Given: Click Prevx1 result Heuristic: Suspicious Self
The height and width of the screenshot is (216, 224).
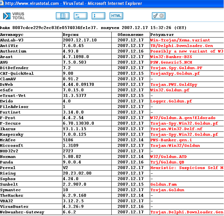Looking at the screenshot, I should (187, 168).
